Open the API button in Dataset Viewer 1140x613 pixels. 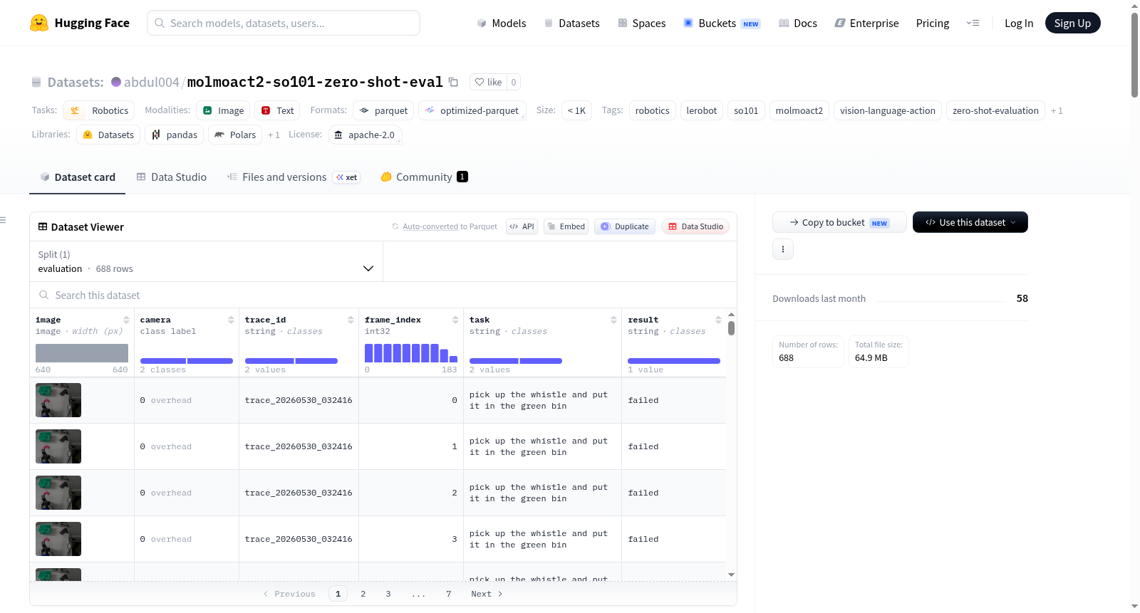click(x=522, y=226)
